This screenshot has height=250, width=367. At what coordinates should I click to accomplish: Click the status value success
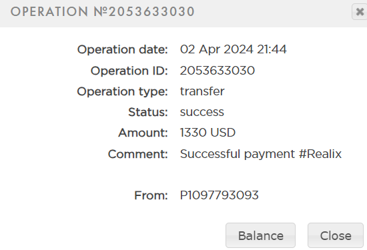click(202, 112)
